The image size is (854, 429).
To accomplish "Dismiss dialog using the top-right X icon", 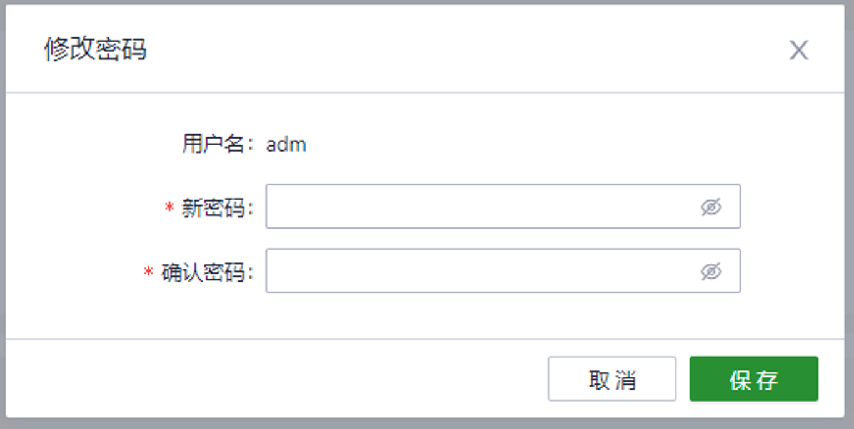I will tap(798, 50).
